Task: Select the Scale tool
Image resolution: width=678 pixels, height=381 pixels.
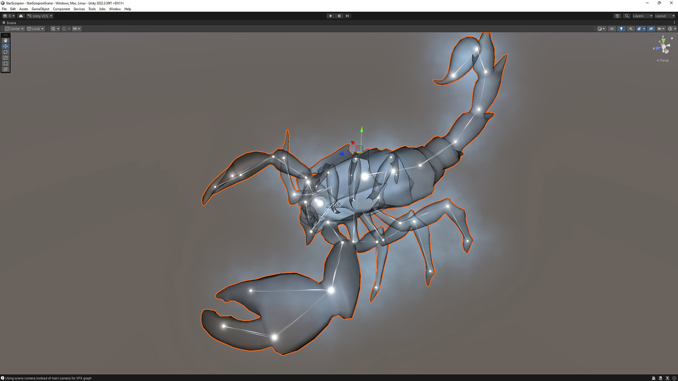Action: click(6, 58)
